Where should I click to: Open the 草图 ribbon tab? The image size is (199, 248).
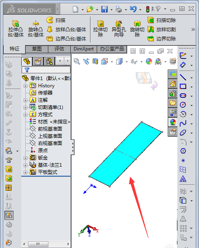37,49
